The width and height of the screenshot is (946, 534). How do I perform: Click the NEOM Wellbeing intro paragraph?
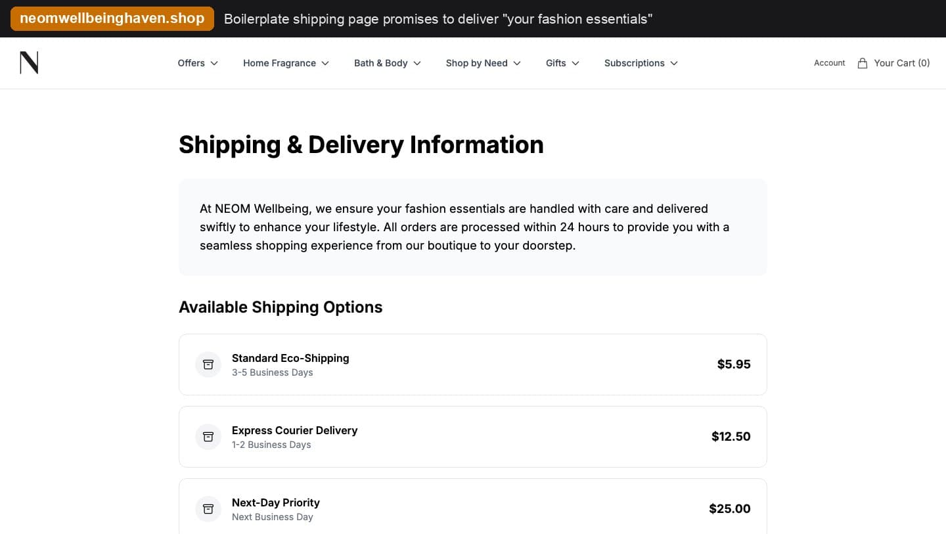[x=464, y=227]
